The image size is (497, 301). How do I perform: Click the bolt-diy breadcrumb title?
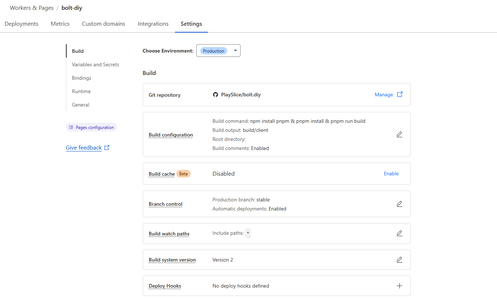coord(72,8)
